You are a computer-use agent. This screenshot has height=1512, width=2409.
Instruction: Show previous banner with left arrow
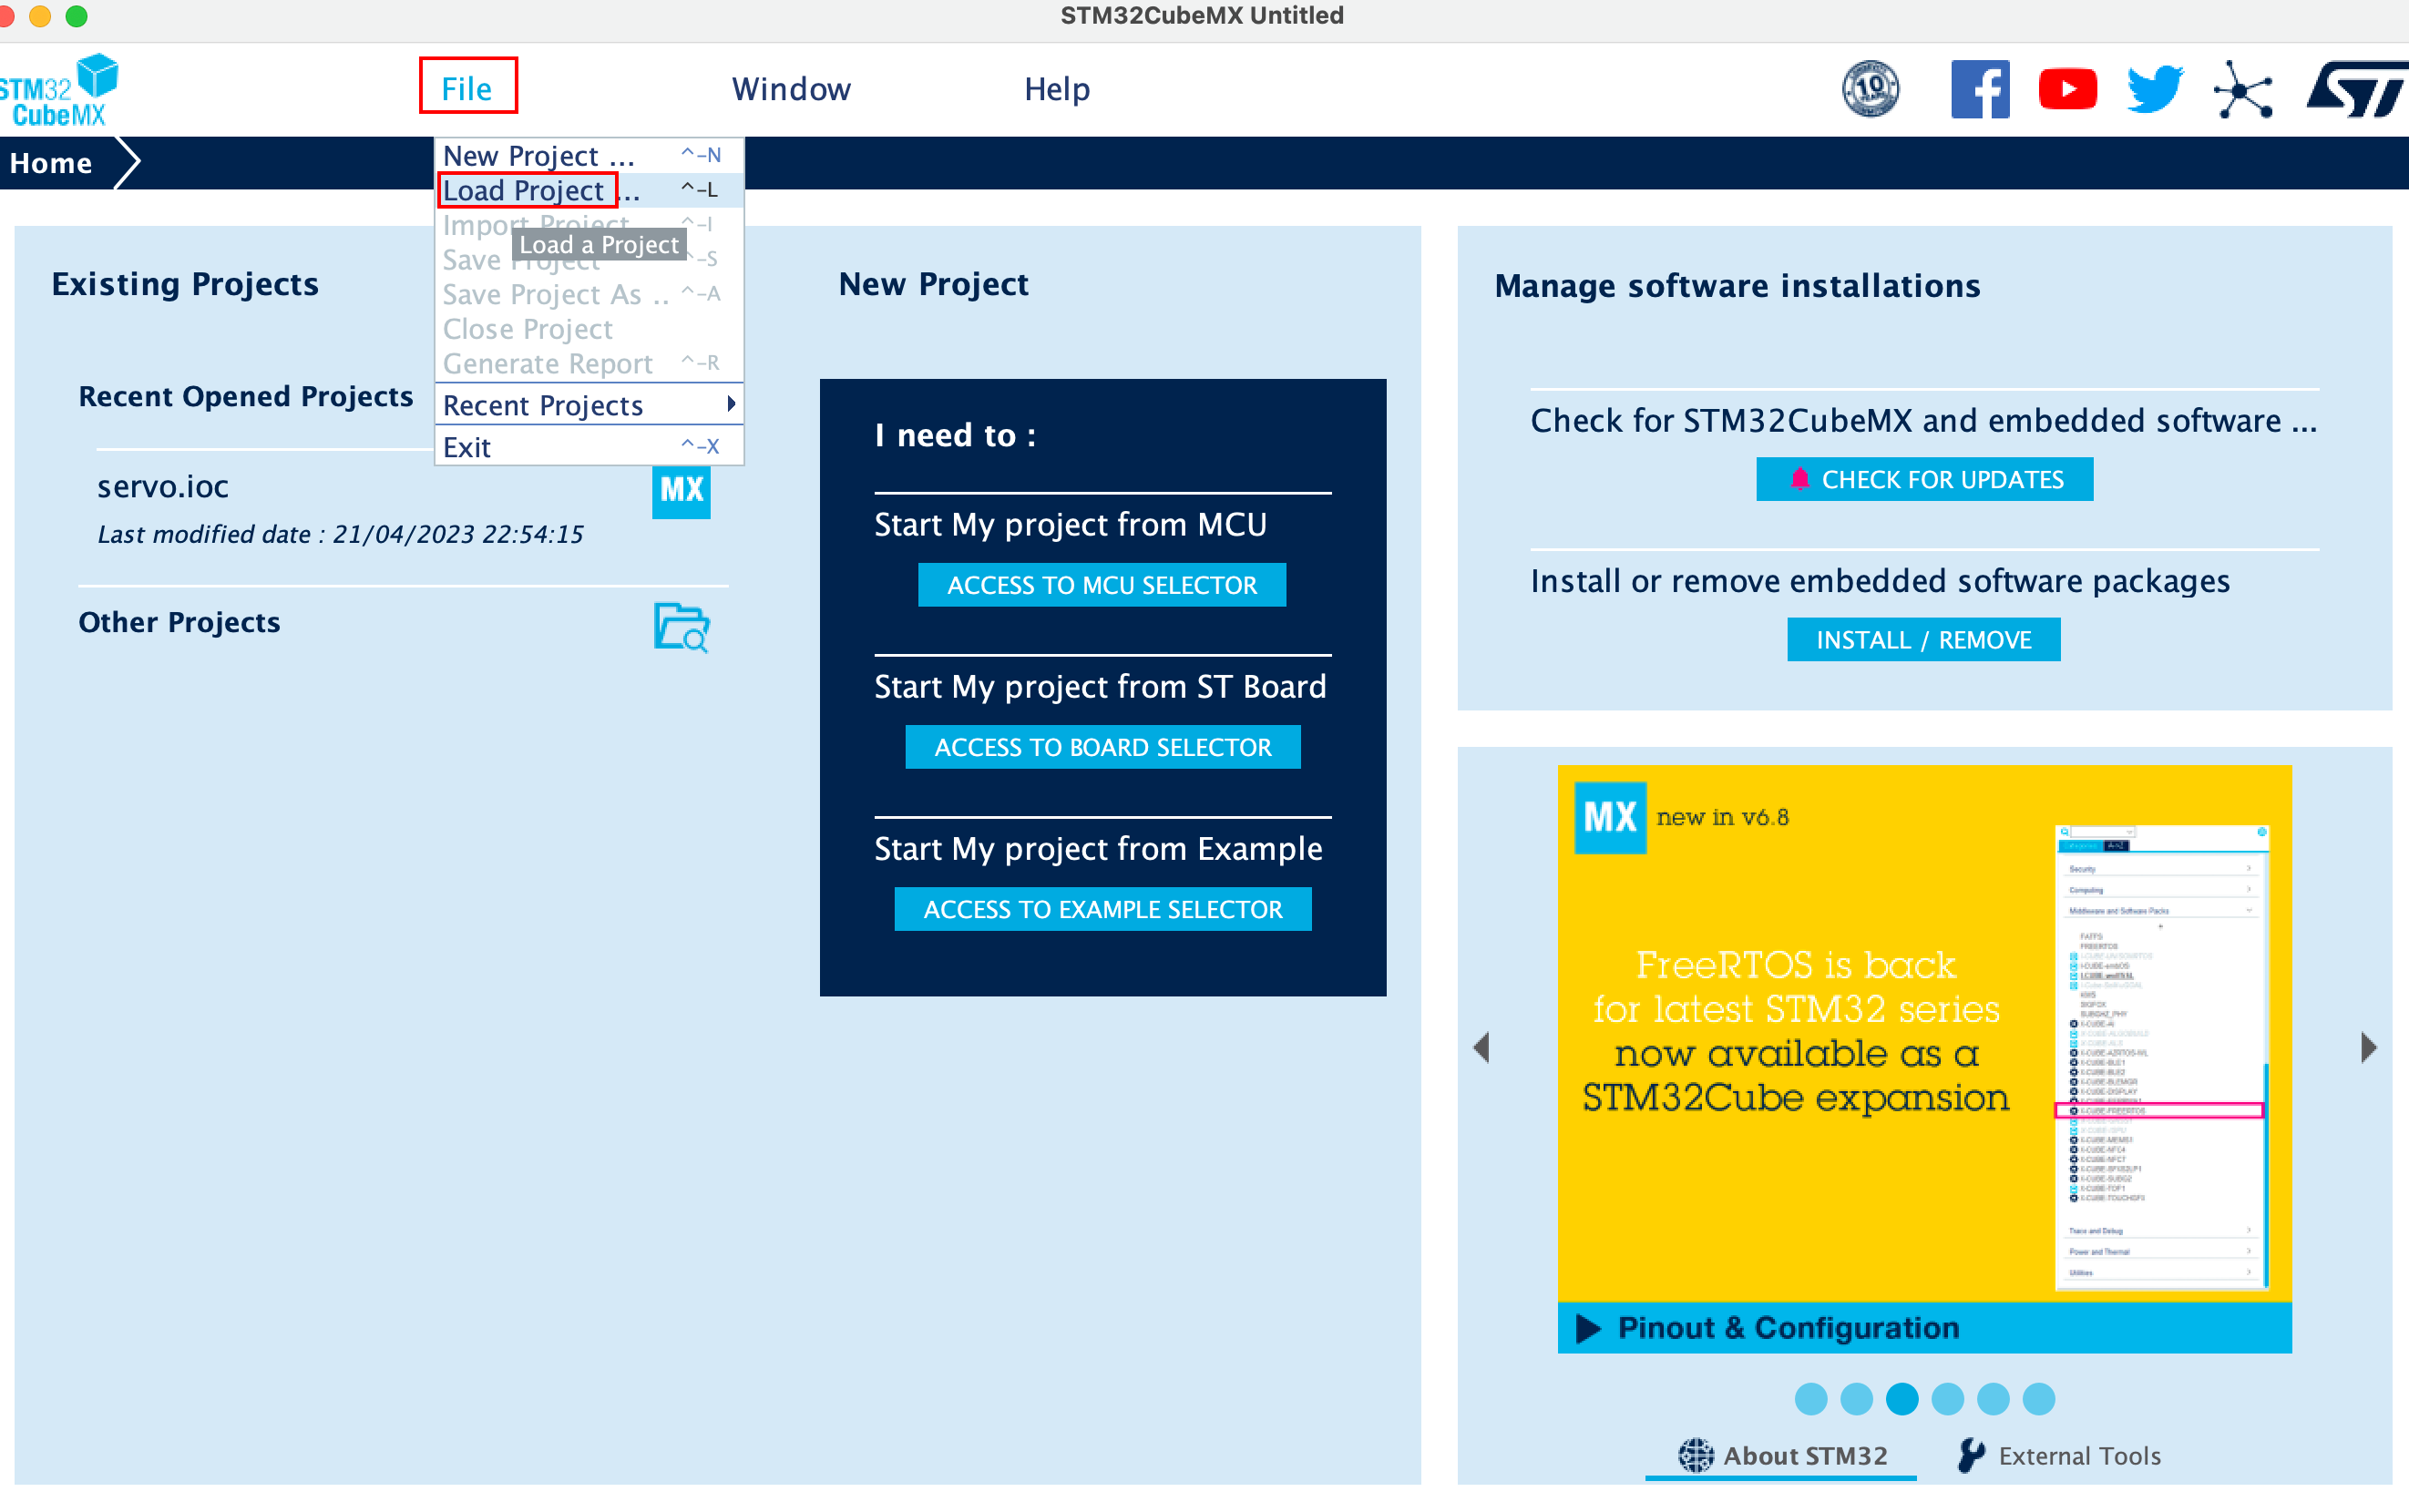point(1482,1047)
